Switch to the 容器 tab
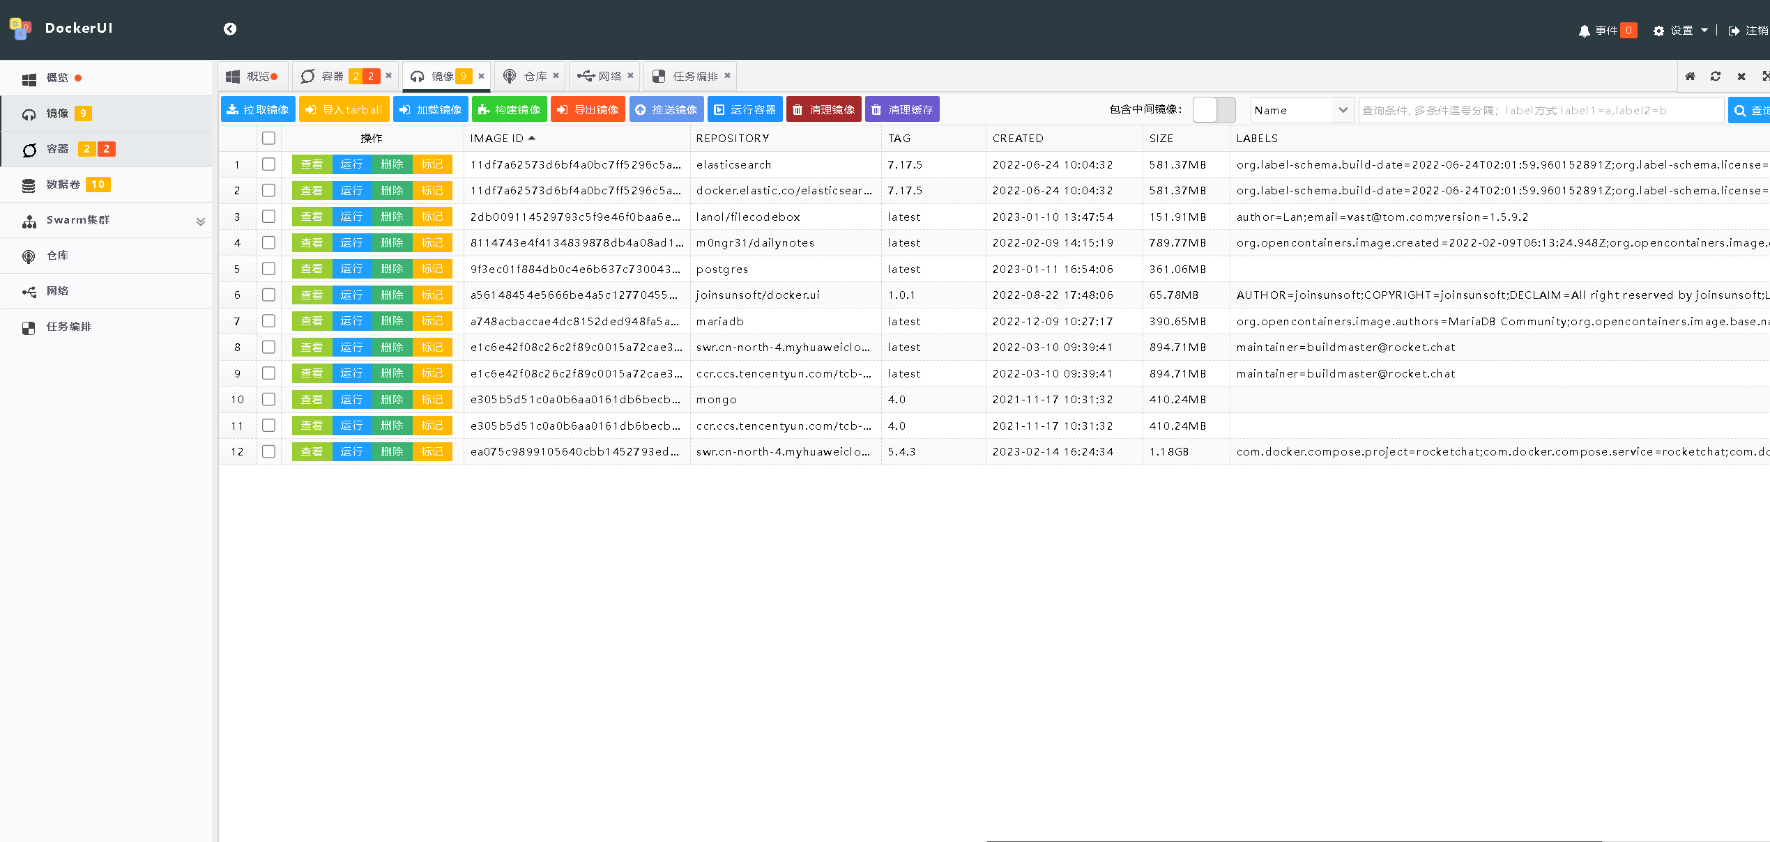 point(333,77)
